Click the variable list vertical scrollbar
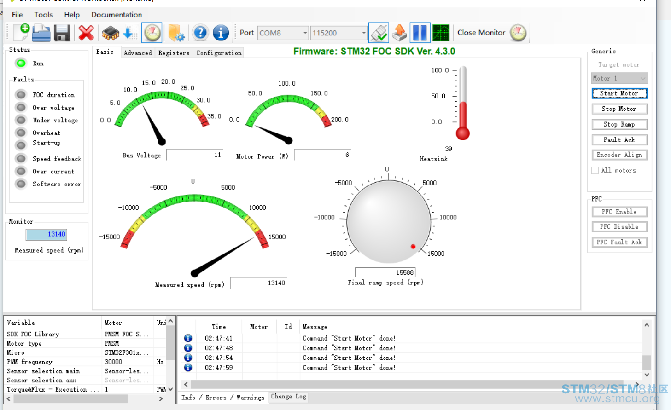 tap(170, 355)
